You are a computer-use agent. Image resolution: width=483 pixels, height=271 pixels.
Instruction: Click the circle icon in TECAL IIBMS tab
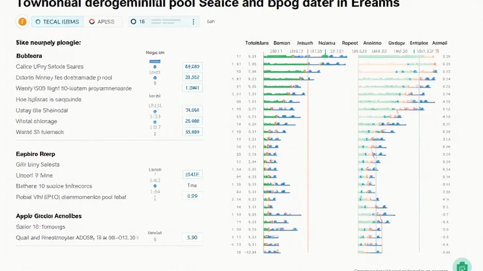point(37,22)
